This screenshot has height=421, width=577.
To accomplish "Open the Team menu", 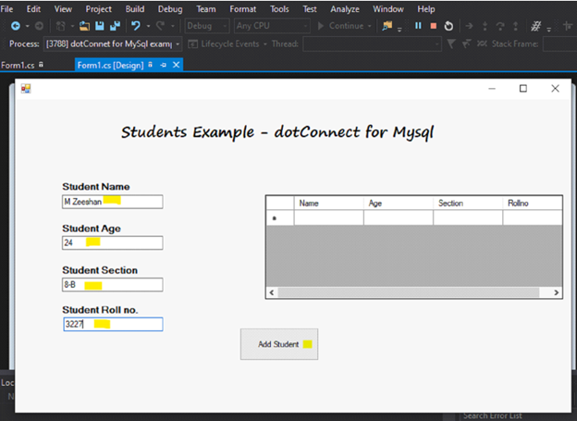I will (205, 9).
